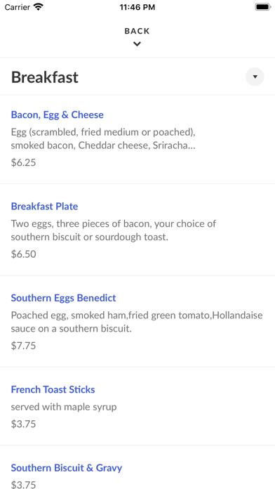Tap the $7.75 price
The image size is (275, 489).
(23, 346)
